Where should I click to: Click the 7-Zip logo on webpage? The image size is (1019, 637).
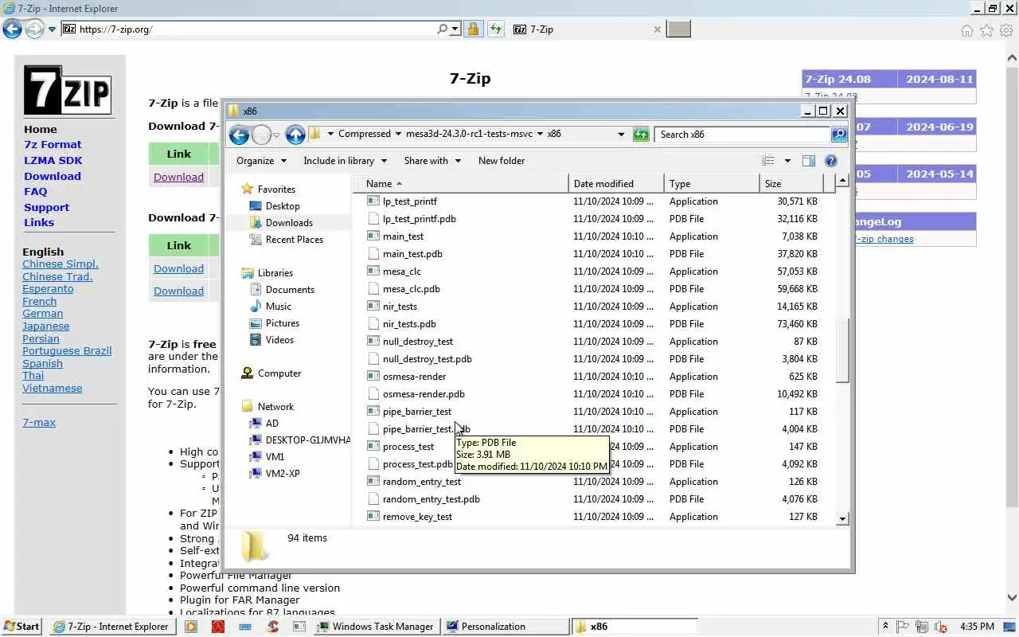pos(67,90)
